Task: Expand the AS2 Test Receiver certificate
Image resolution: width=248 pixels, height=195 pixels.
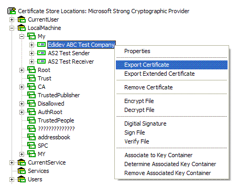Action: coord(31,61)
